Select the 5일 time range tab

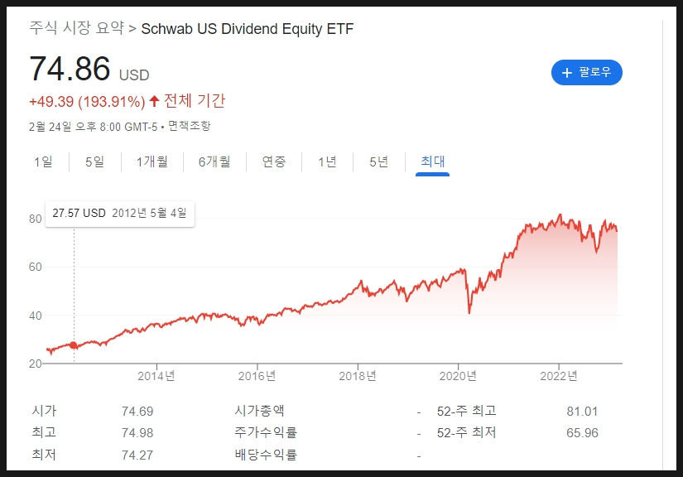pos(95,161)
